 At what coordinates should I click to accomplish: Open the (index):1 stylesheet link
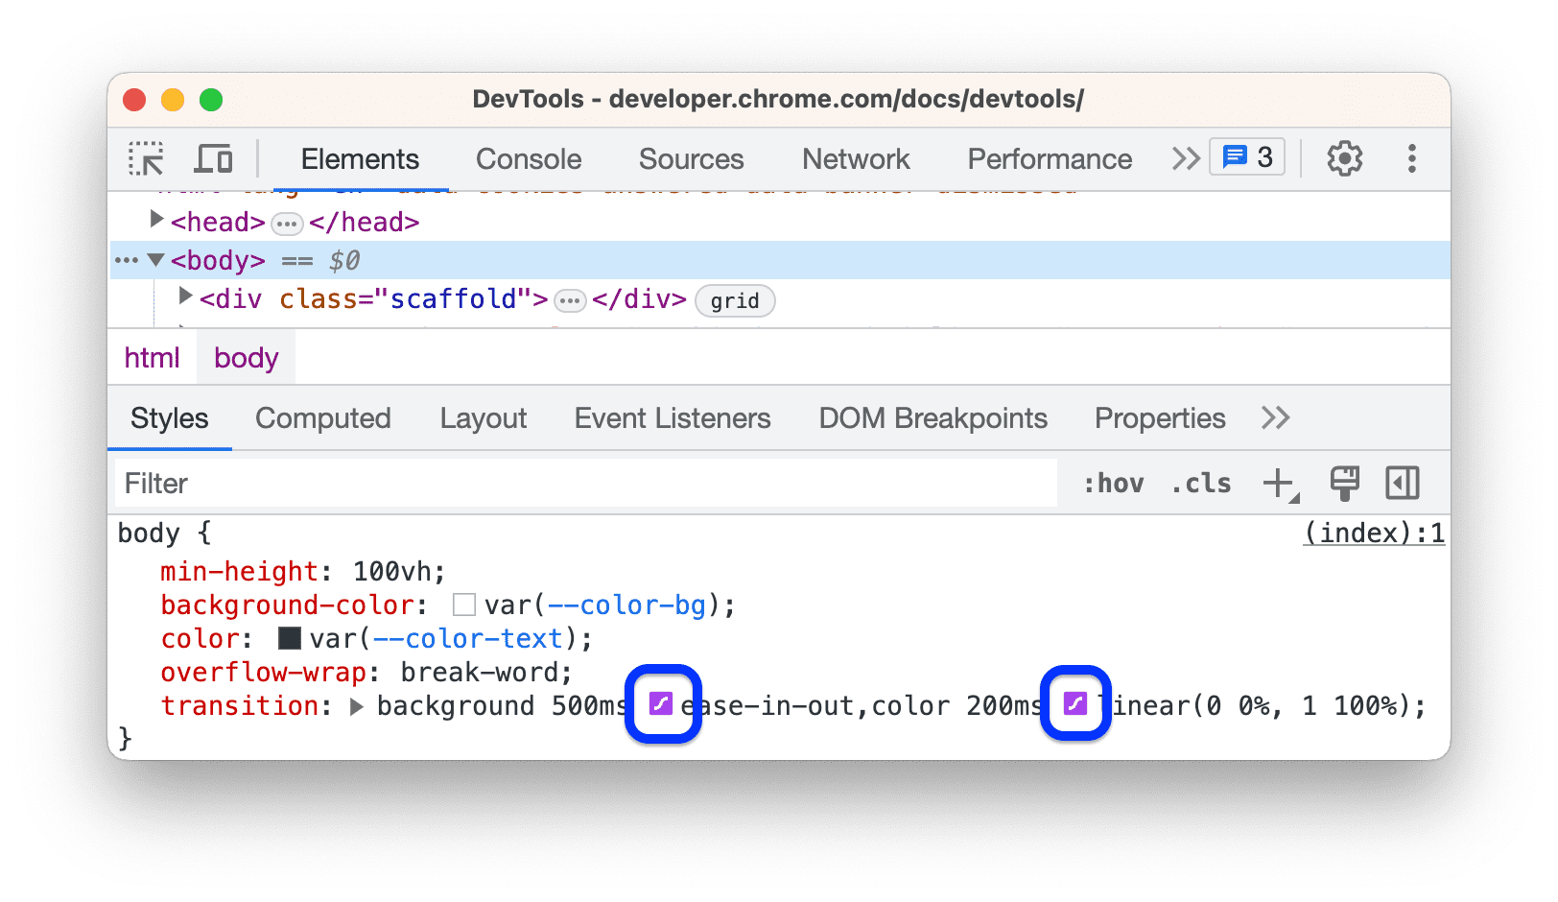[x=1374, y=533]
